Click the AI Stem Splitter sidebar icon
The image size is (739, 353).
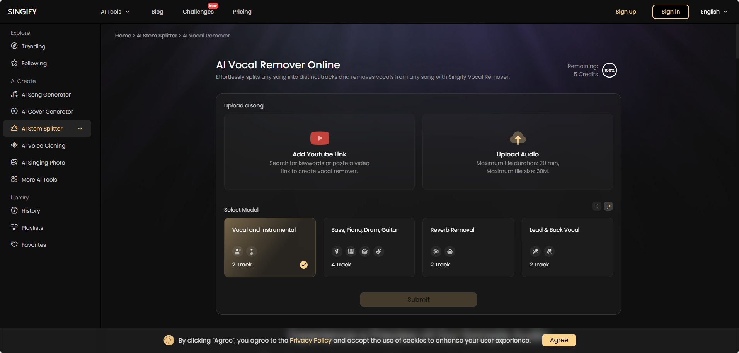tap(14, 128)
